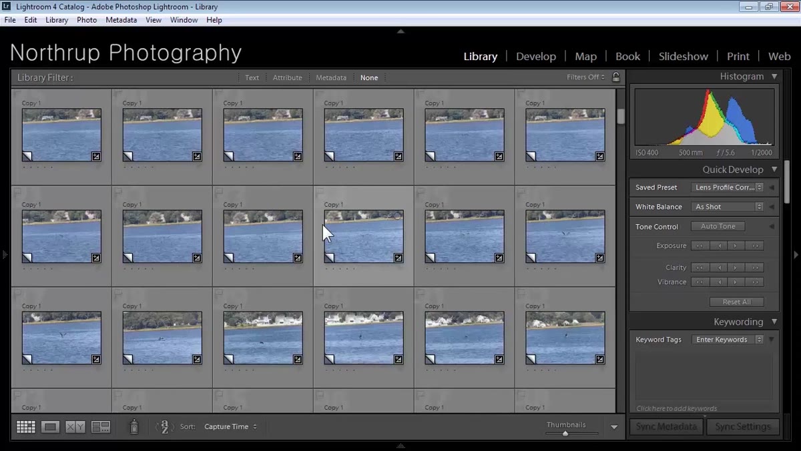Decrease Exposure by small step (single left arrow)
This screenshot has height=451, width=801.
[718, 246]
